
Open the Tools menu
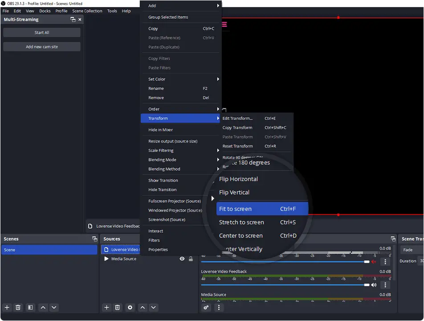coord(112,11)
